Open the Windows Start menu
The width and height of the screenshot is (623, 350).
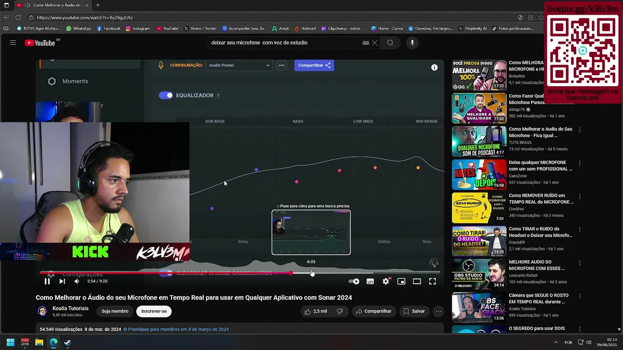coord(10,342)
